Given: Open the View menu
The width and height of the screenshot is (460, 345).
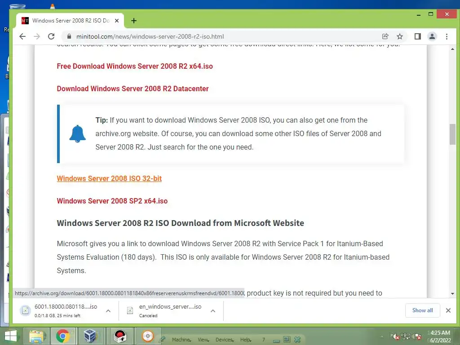Looking at the screenshot, I should pos(203,340).
